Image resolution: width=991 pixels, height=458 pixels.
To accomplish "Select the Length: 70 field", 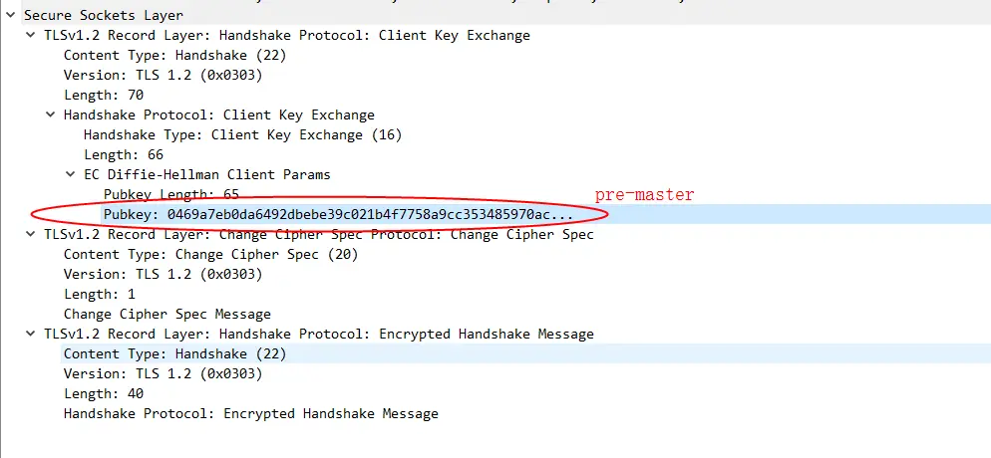I will pyautogui.click(x=104, y=96).
